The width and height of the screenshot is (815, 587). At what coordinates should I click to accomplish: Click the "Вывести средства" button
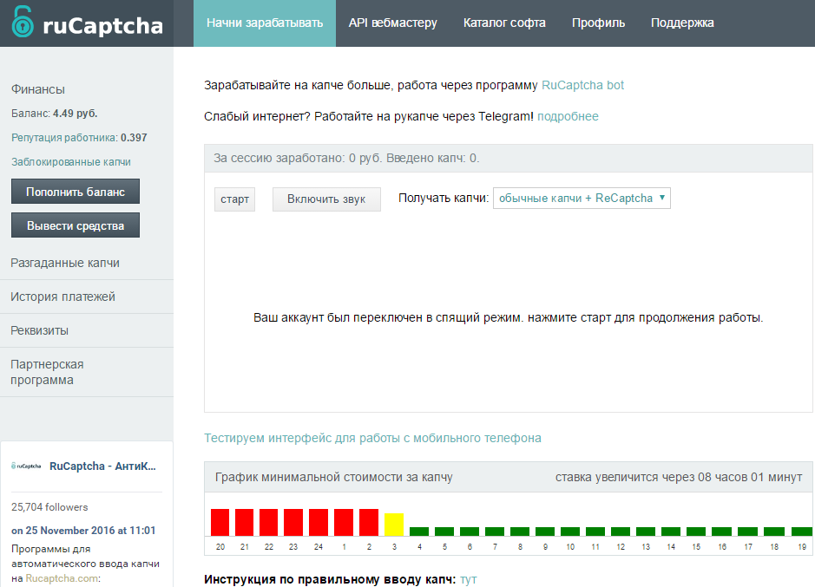(x=76, y=225)
